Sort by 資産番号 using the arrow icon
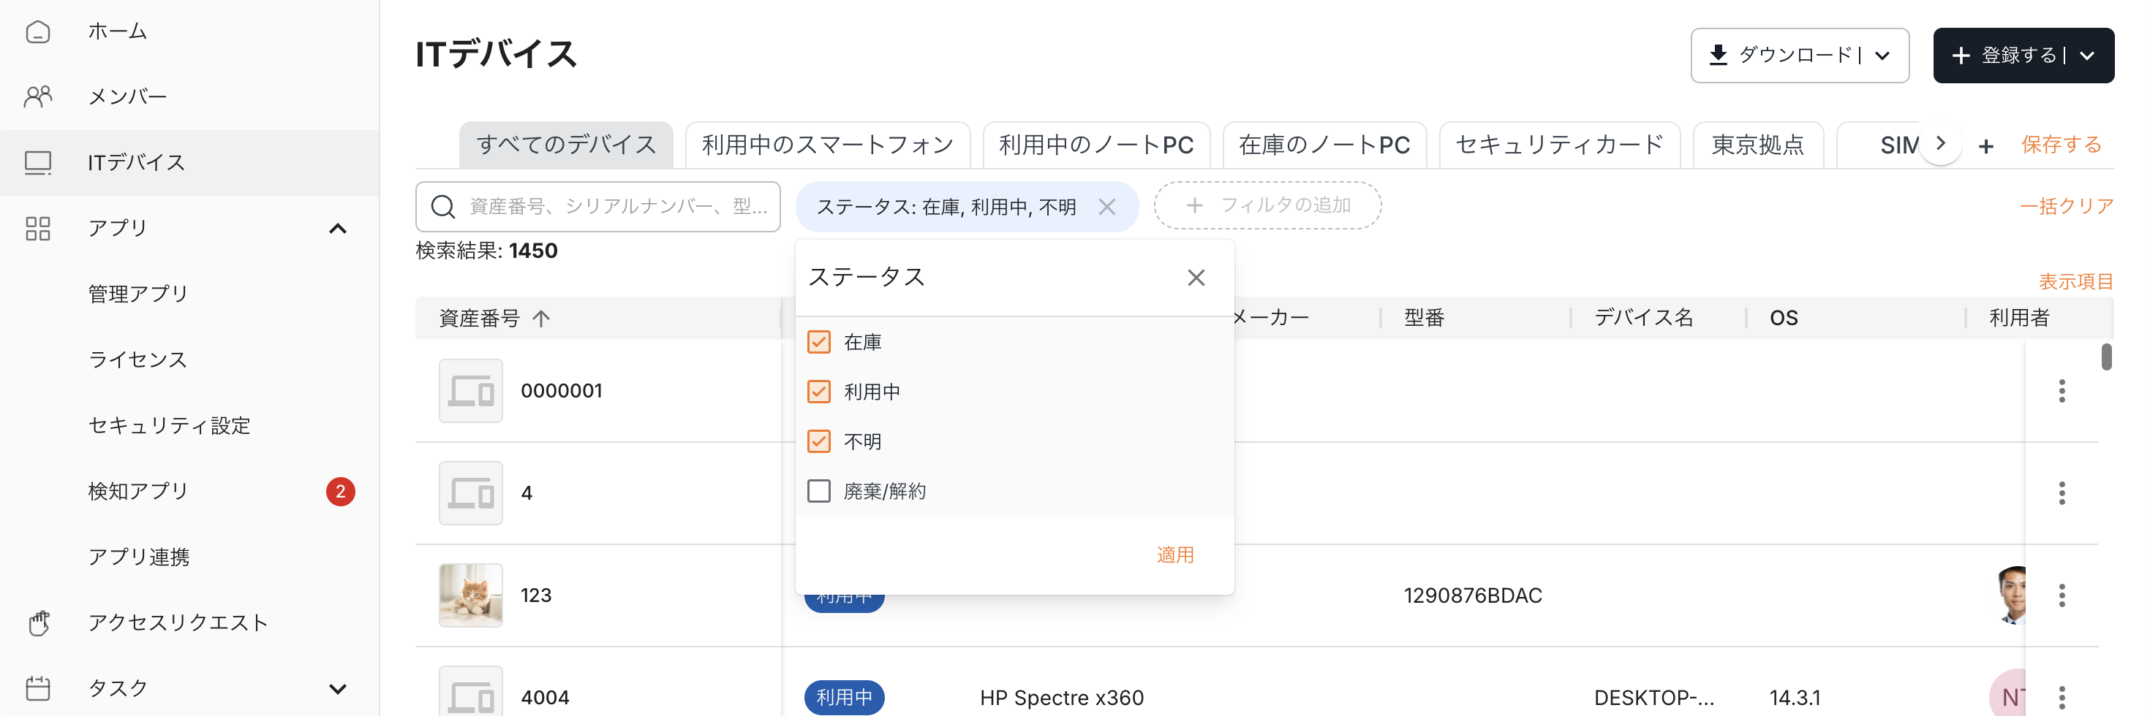This screenshot has height=716, width=2150. (x=542, y=319)
